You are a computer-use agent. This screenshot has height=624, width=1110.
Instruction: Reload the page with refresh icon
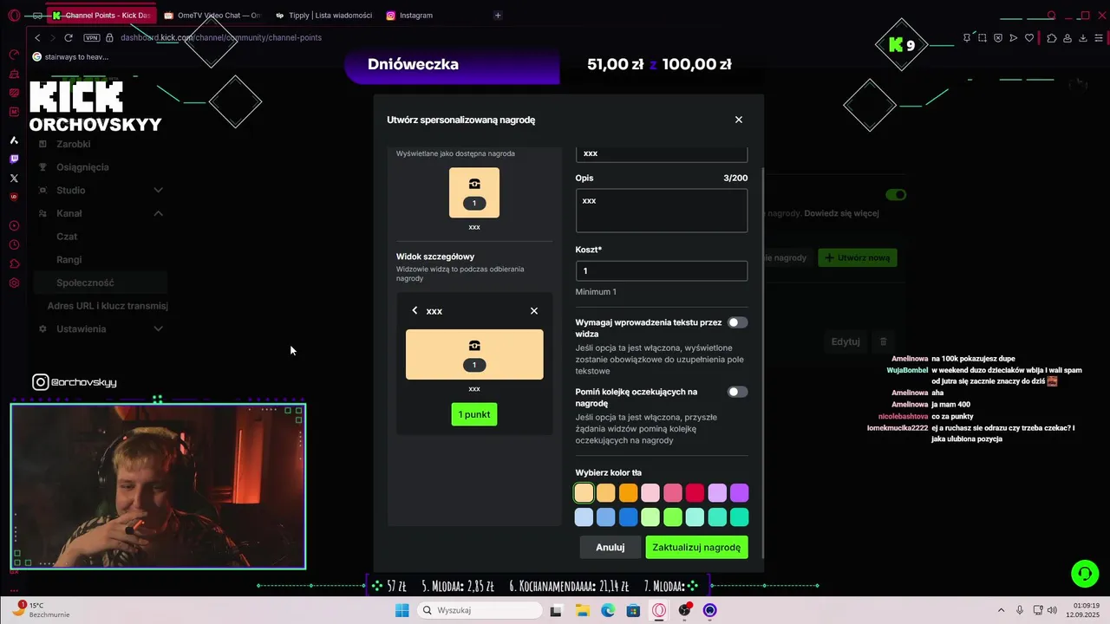point(69,37)
